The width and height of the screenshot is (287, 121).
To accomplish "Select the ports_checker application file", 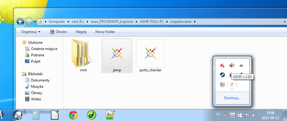I will coord(150,56).
